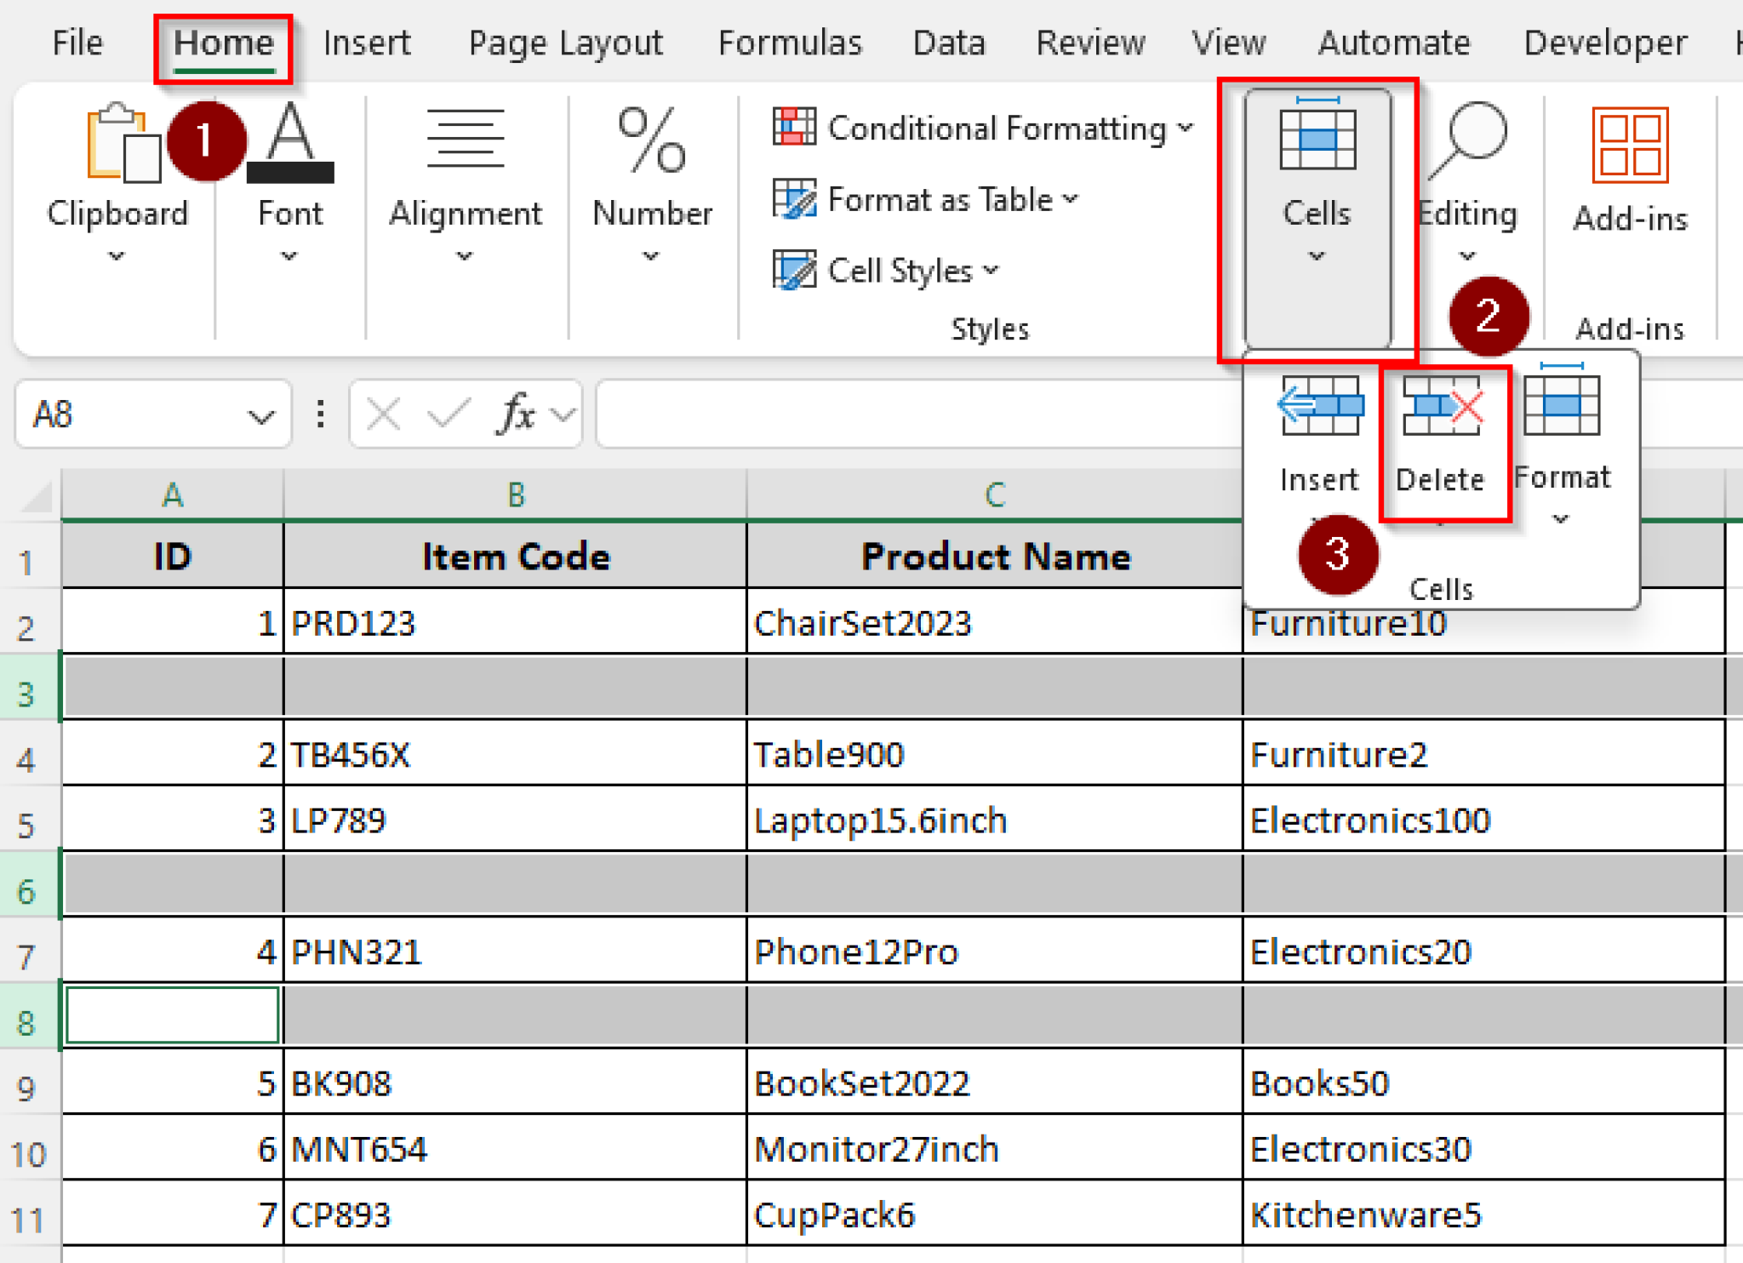Image resolution: width=1743 pixels, height=1263 pixels.
Task: Open the Name Box dropdown
Action: click(x=260, y=414)
